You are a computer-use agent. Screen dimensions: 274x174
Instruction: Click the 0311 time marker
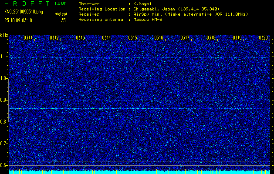click(28, 38)
